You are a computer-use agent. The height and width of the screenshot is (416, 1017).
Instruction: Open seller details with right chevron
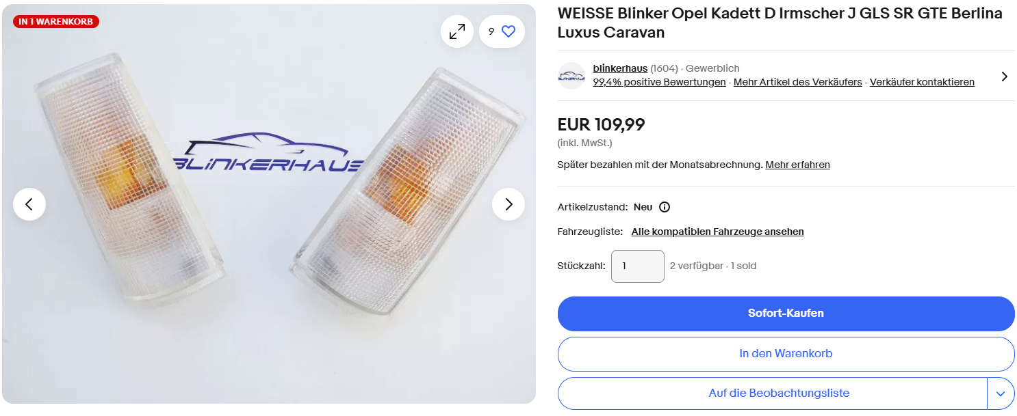click(1004, 77)
